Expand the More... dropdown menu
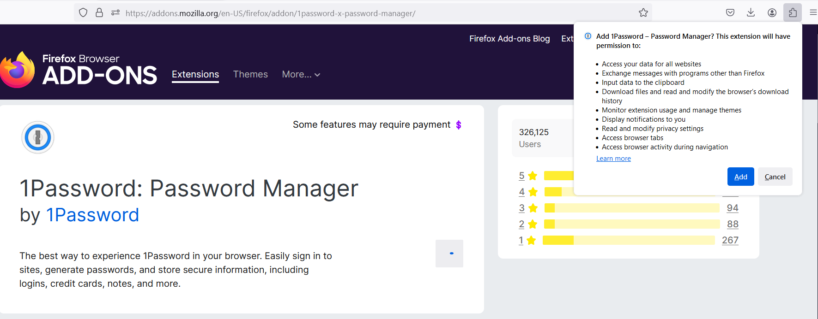 pos(301,75)
